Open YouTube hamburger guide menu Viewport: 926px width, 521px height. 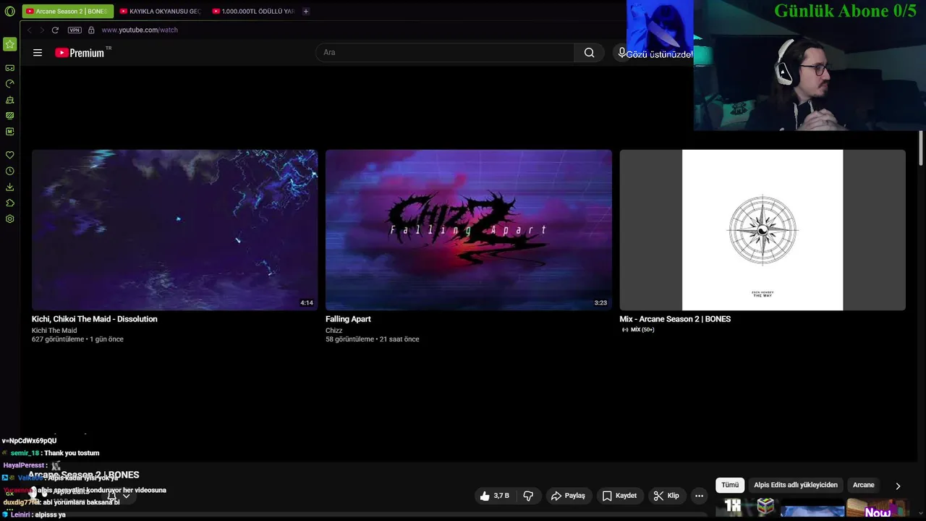[38, 53]
